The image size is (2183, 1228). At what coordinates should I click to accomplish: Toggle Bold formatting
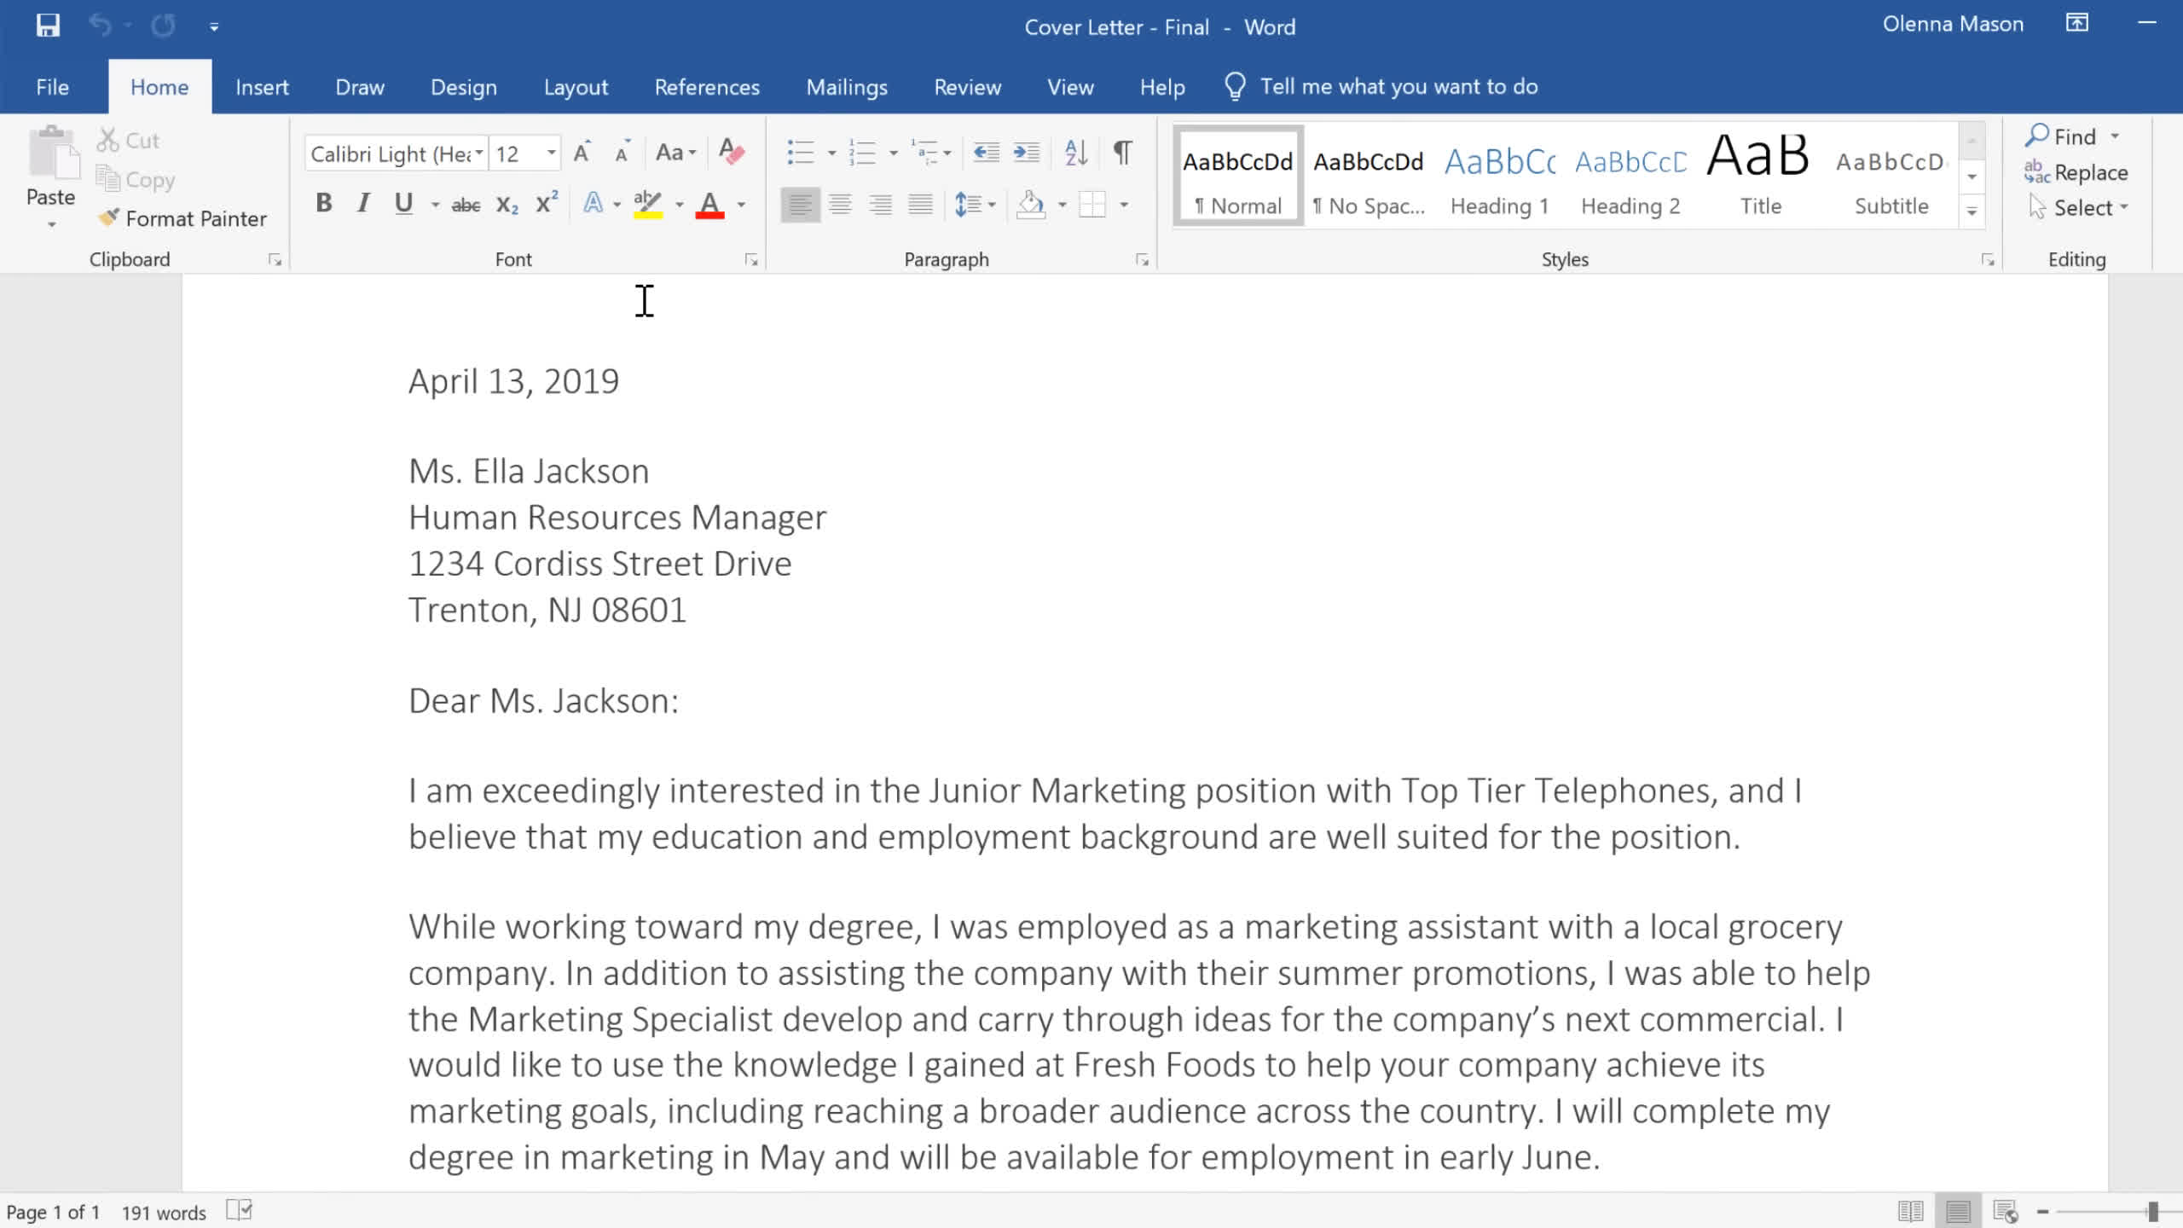[323, 203]
